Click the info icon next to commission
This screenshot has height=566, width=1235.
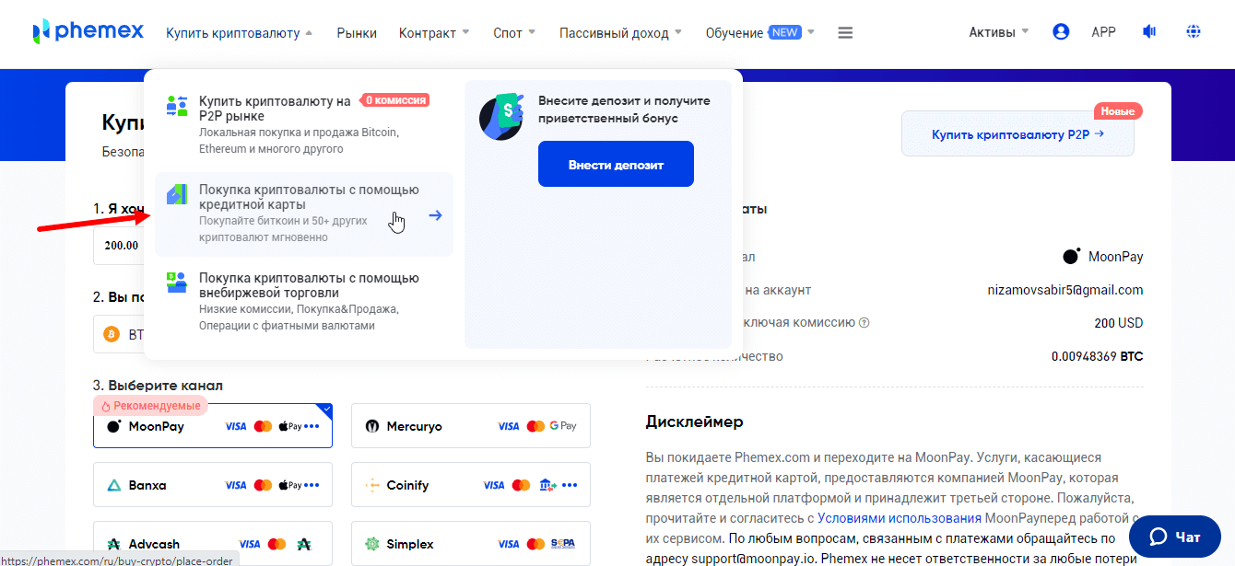click(x=864, y=323)
